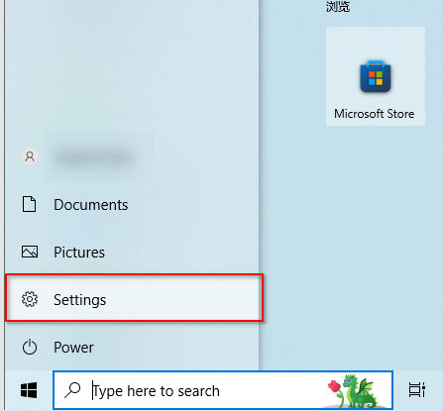Image resolution: width=443 pixels, height=411 pixels.
Task: Click the Microsoft Store shopping bag icon
Action: [x=376, y=76]
